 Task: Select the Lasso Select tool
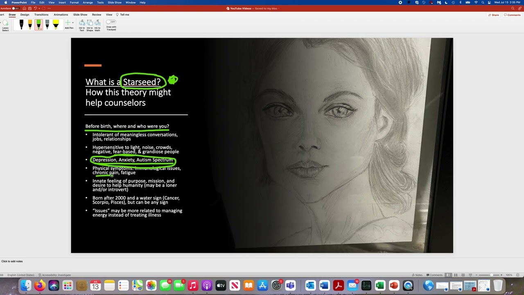coord(5,25)
